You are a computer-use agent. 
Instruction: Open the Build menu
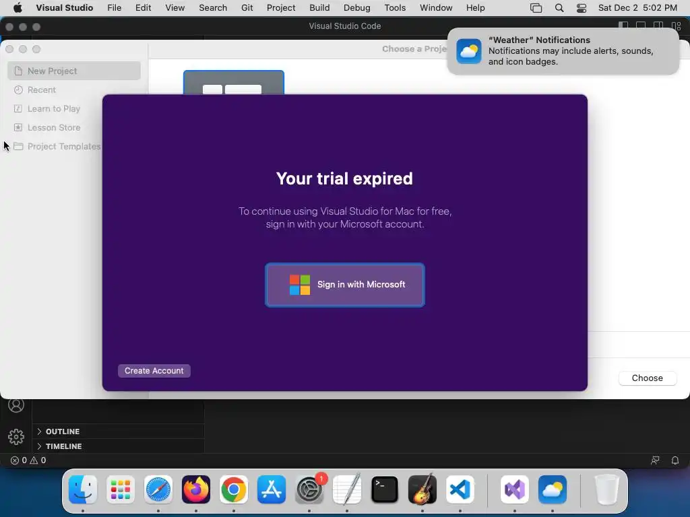pyautogui.click(x=319, y=8)
